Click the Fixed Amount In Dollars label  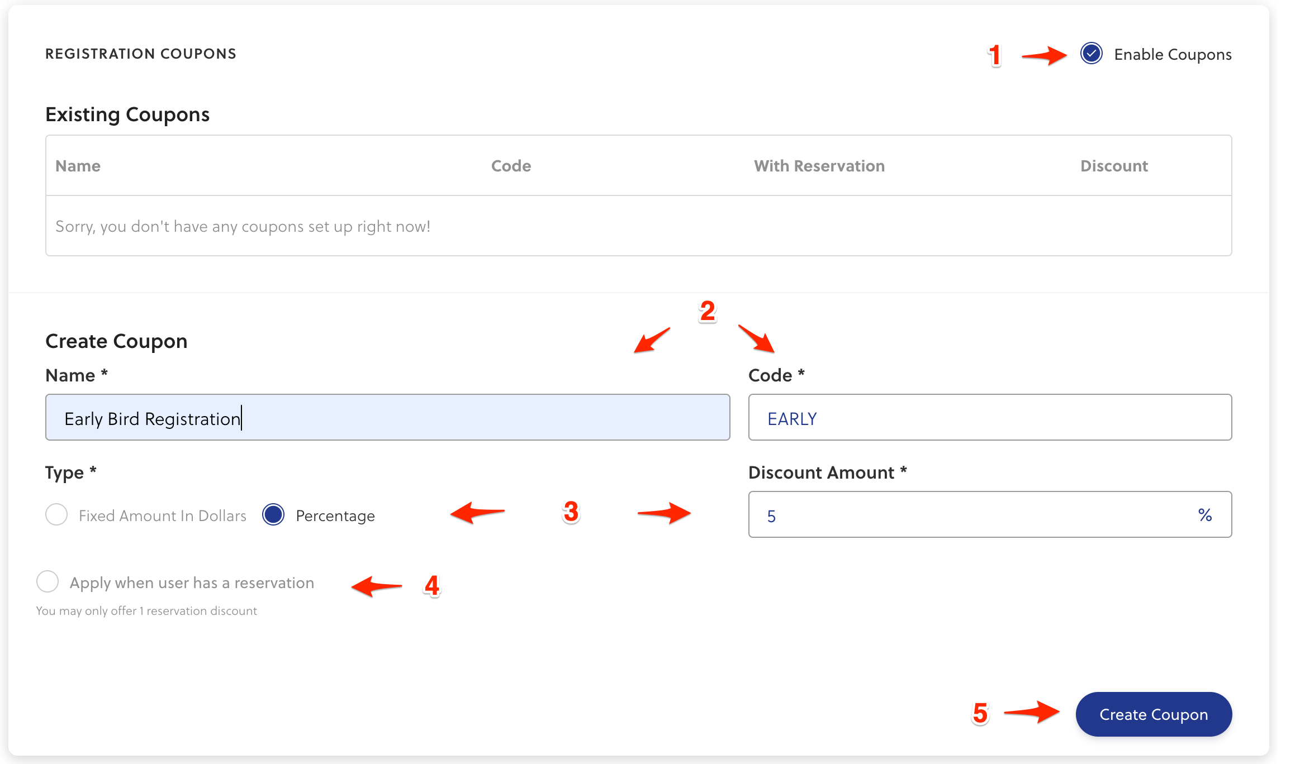pyautogui.click(x=162, y=515)
